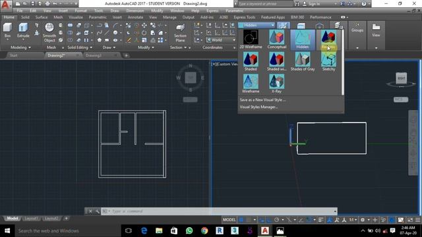The width and height of the screenshot is (422, 237).
Task: Toggle the grid display in status bar
Action: pos(241,220)
